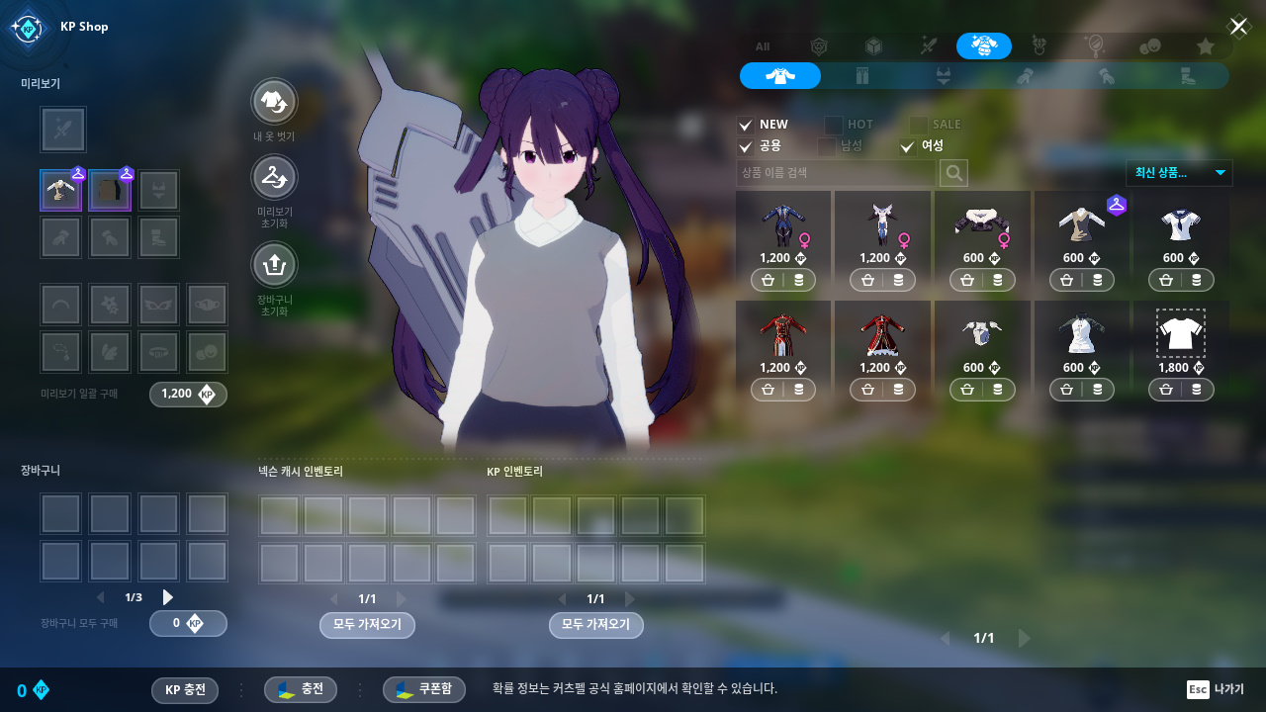Open the jewelry ring category icon
The image size is (1266, 712).
[1039, 45]
